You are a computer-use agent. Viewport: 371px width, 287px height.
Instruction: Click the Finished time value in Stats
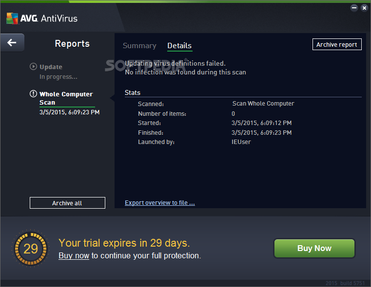pos(261,133)
